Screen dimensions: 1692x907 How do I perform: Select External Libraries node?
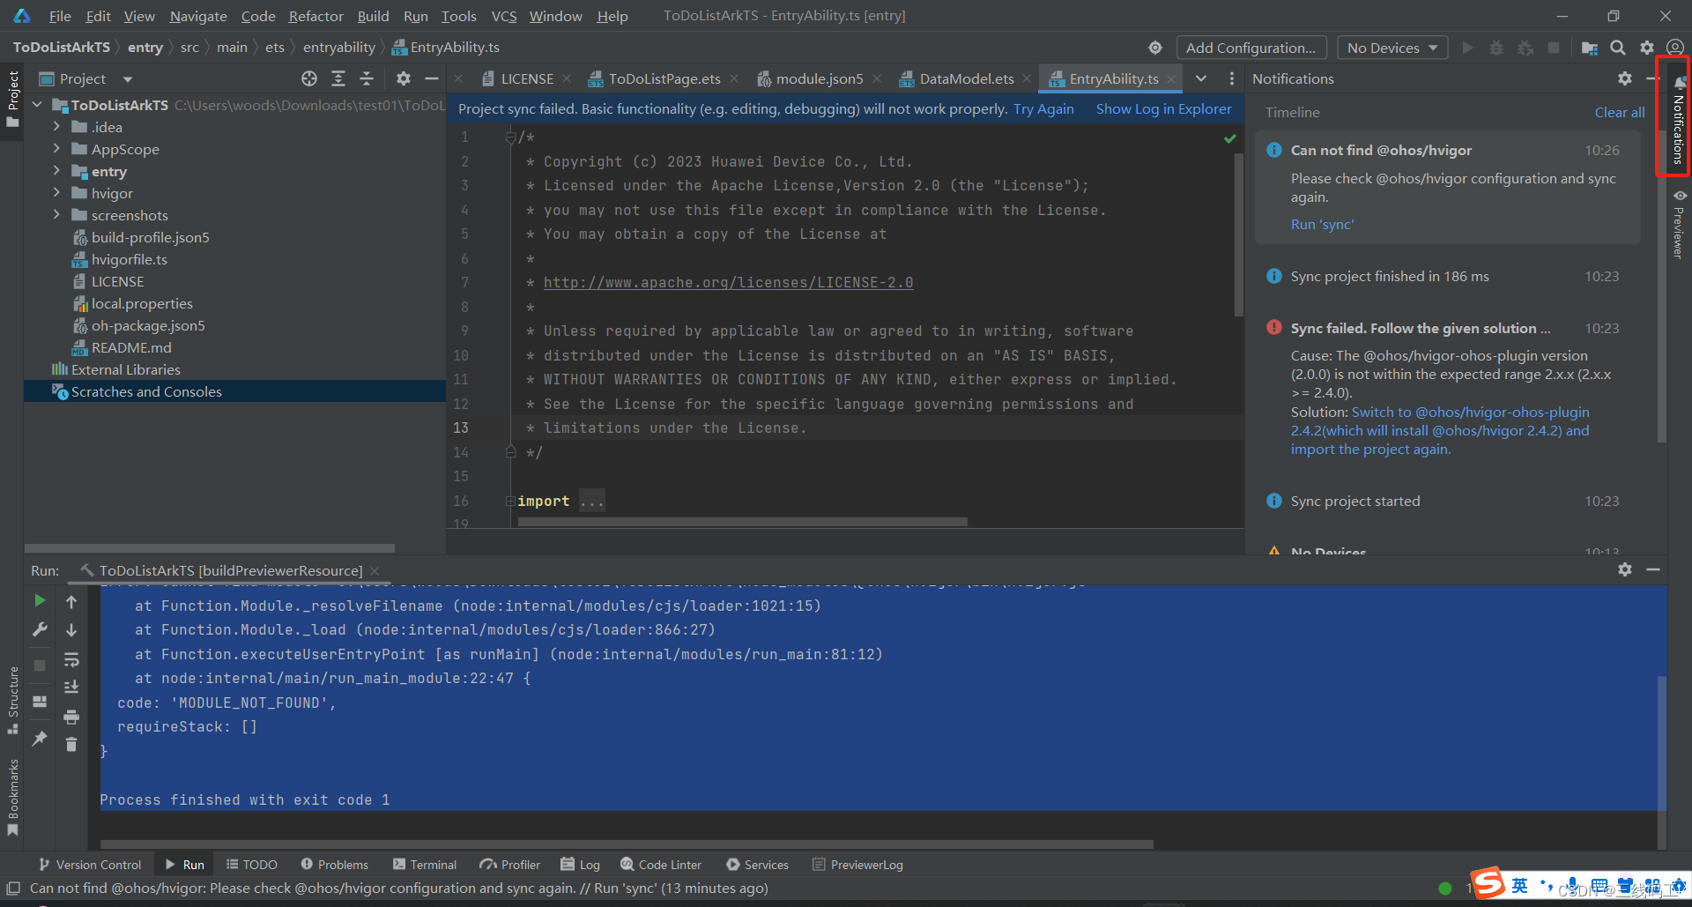point(125,369)
